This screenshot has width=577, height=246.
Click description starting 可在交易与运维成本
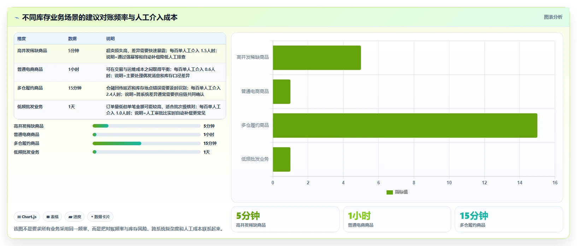(x=161, y=73)
